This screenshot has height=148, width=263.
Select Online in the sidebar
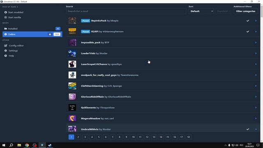(x=32, y=34)
